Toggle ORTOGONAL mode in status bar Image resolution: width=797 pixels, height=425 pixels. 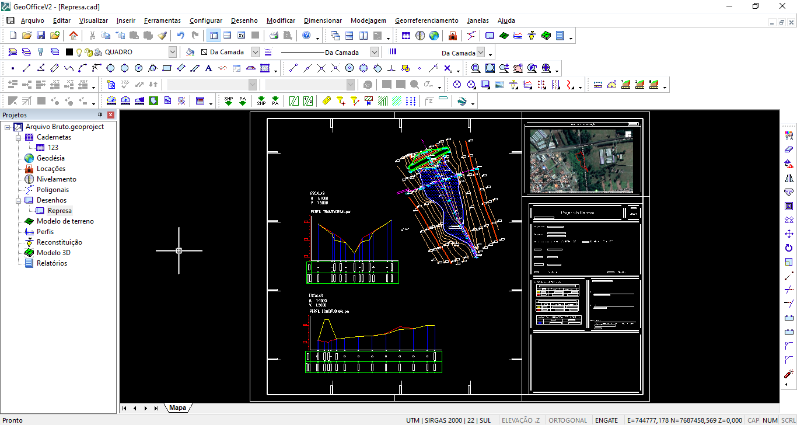point(568,420)
